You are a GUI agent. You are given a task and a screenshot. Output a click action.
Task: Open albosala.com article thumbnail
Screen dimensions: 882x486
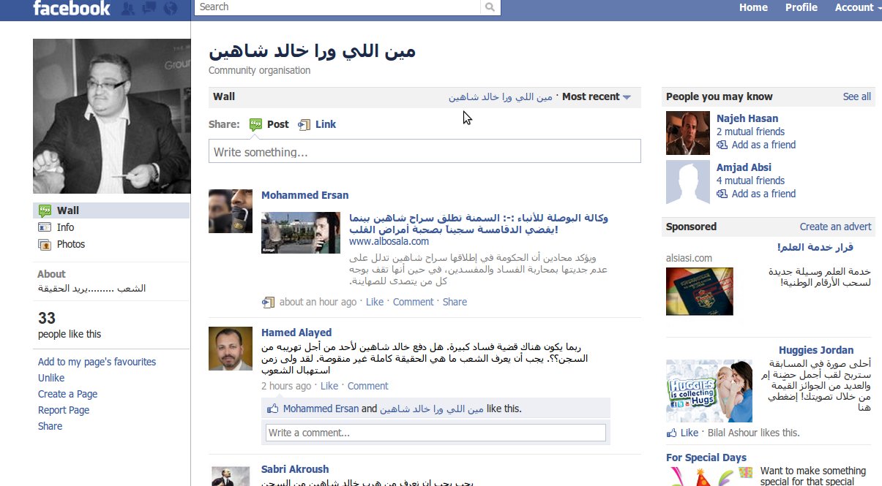(301, 232)
